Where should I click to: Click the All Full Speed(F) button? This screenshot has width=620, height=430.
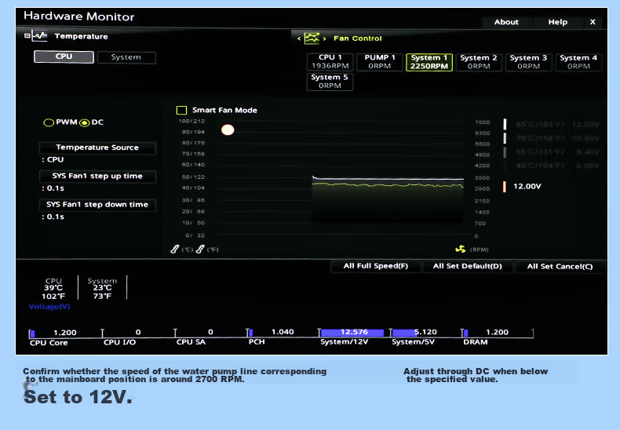[x=376, y=266]
